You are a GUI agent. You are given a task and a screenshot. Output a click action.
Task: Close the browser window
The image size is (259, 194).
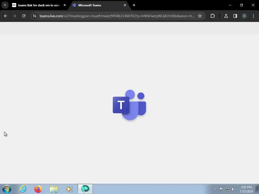[253, 5]
